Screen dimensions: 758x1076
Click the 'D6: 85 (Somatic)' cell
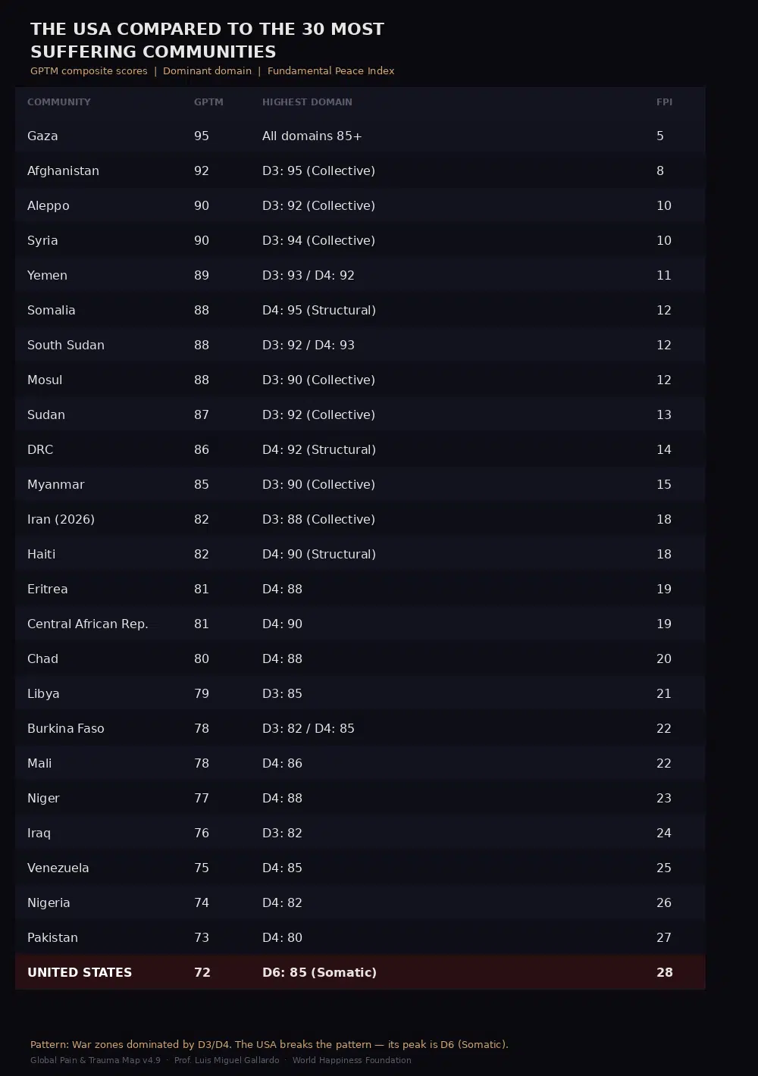tap(319, 973)
